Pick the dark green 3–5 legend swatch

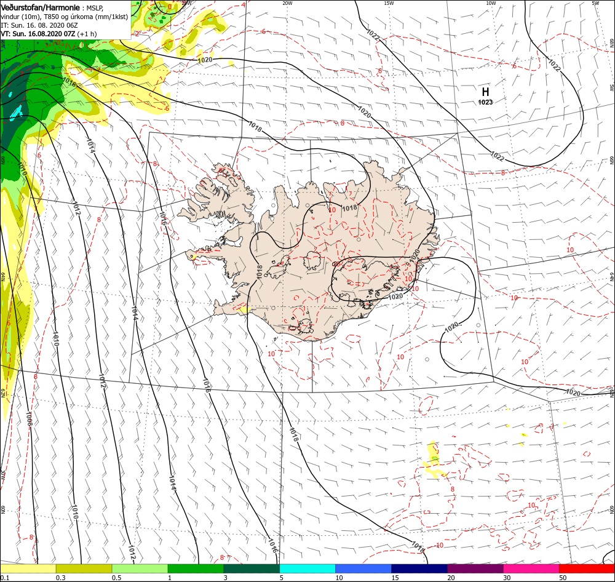click(x=252, y=568)
